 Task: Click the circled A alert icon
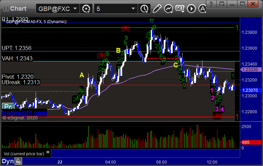click(202, 9)
